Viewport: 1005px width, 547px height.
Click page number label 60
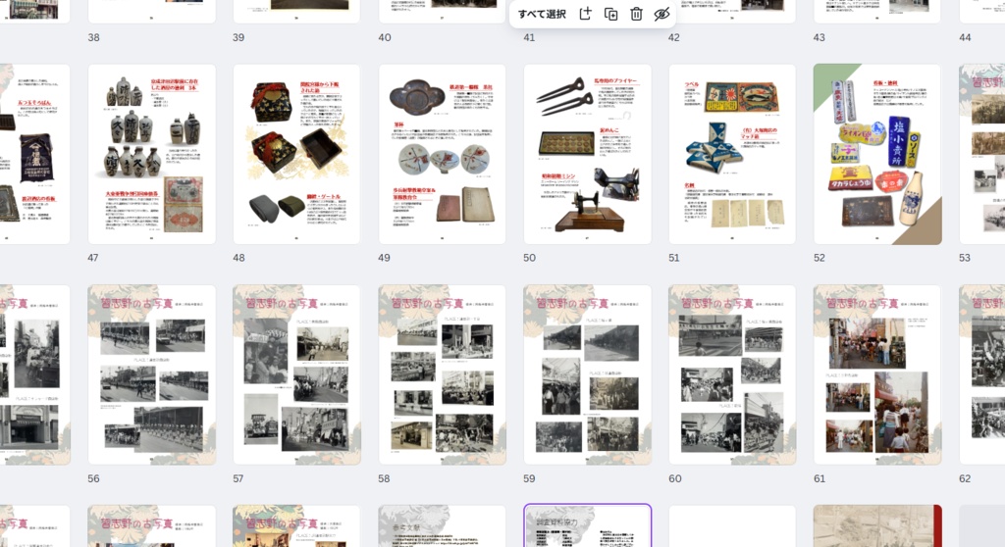click(x=675, y=478)
